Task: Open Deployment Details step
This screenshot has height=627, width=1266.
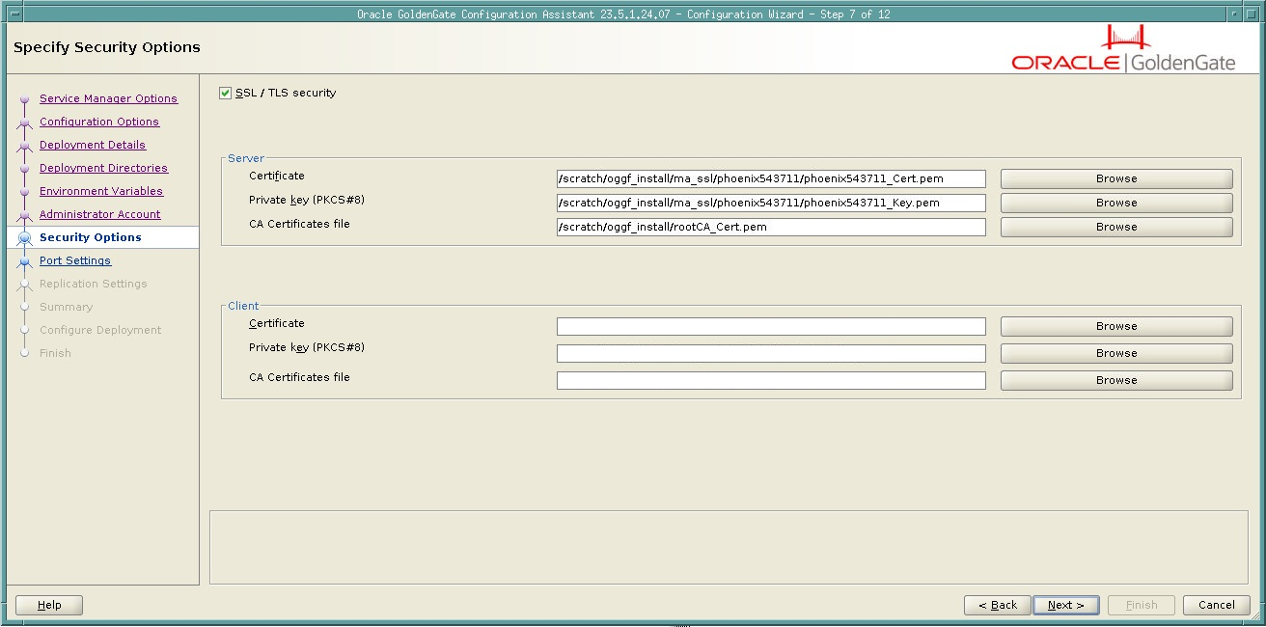Action: (93, 145)
